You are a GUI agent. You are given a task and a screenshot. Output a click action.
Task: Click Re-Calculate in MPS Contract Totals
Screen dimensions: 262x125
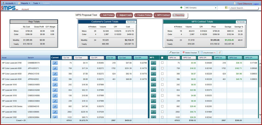coord(241,22)
